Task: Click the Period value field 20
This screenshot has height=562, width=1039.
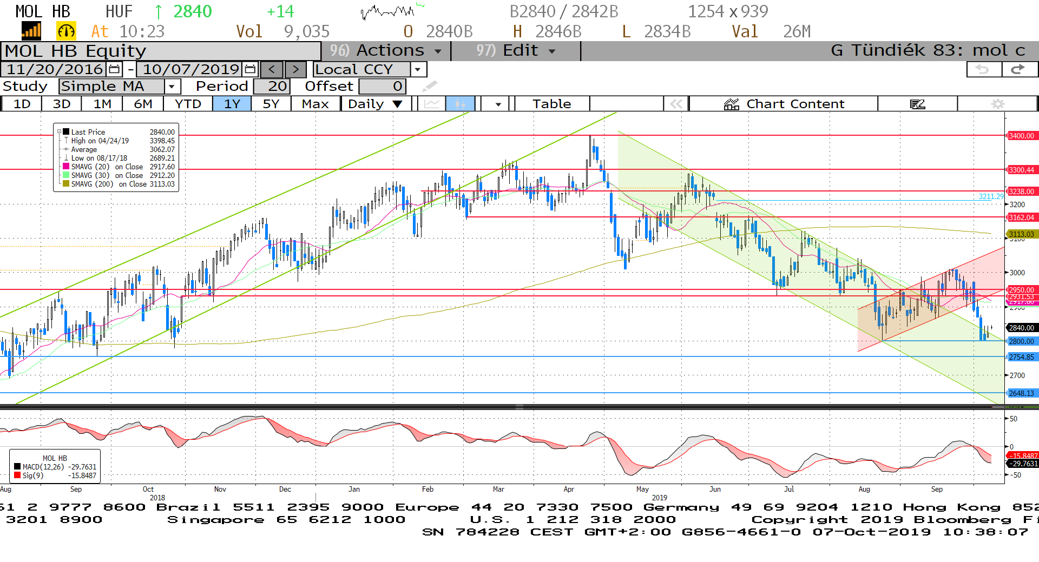Action: click(272, 86)
